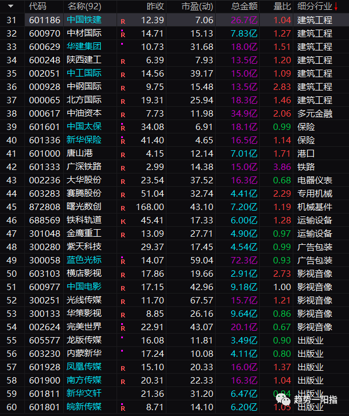Click the 量比 value 3.86
This screenshot has width=349, height=416.
(x=282, y=167)
